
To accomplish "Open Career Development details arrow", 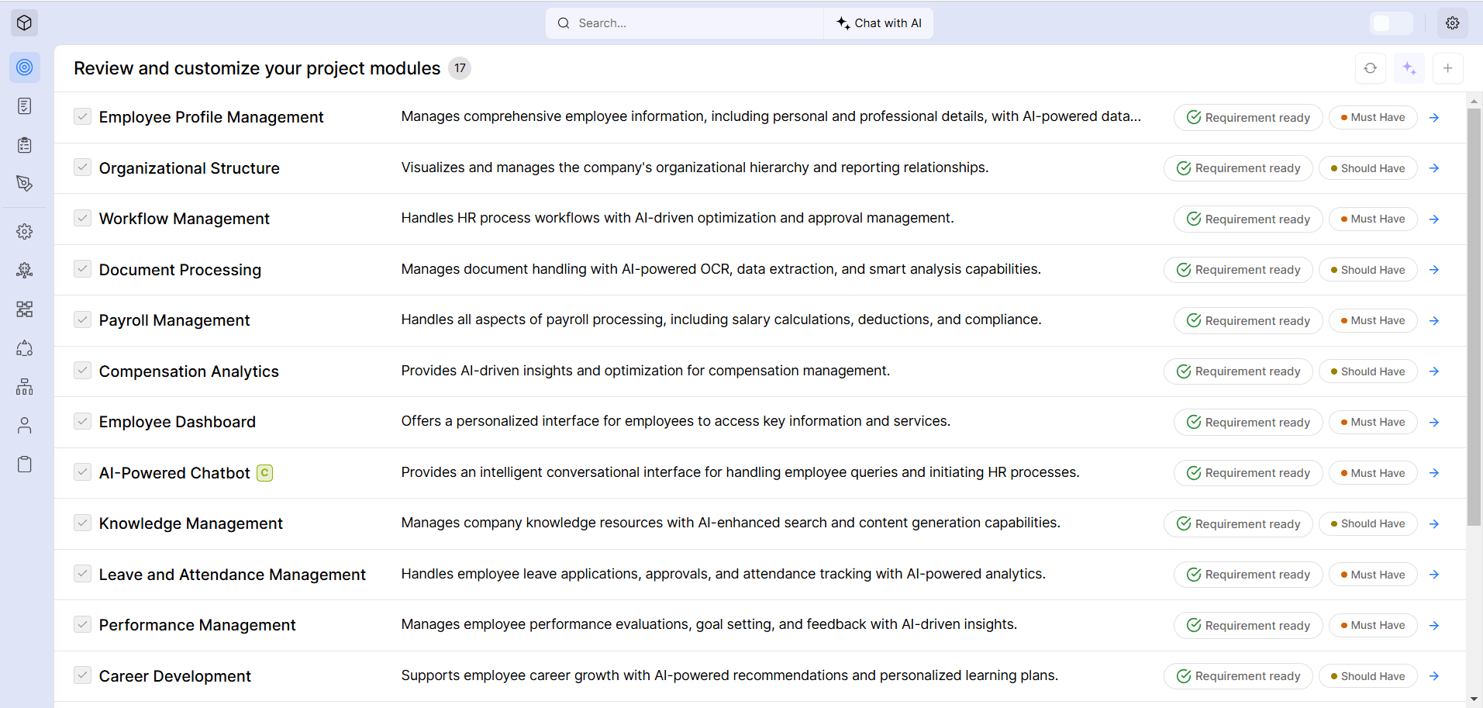I will (x=1434, y=676).
